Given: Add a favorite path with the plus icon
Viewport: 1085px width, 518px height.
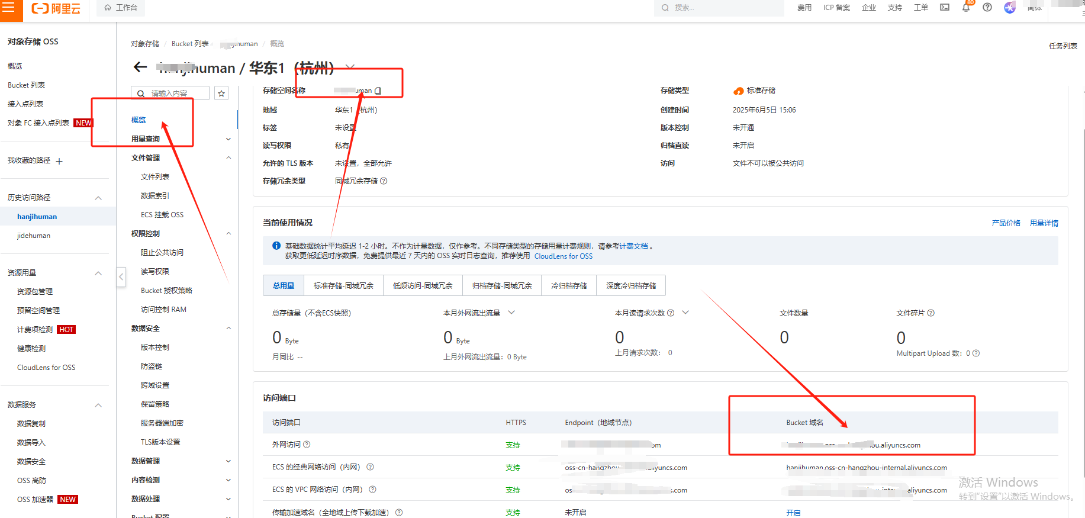Looking at the screenshot, I should point(59,161).
